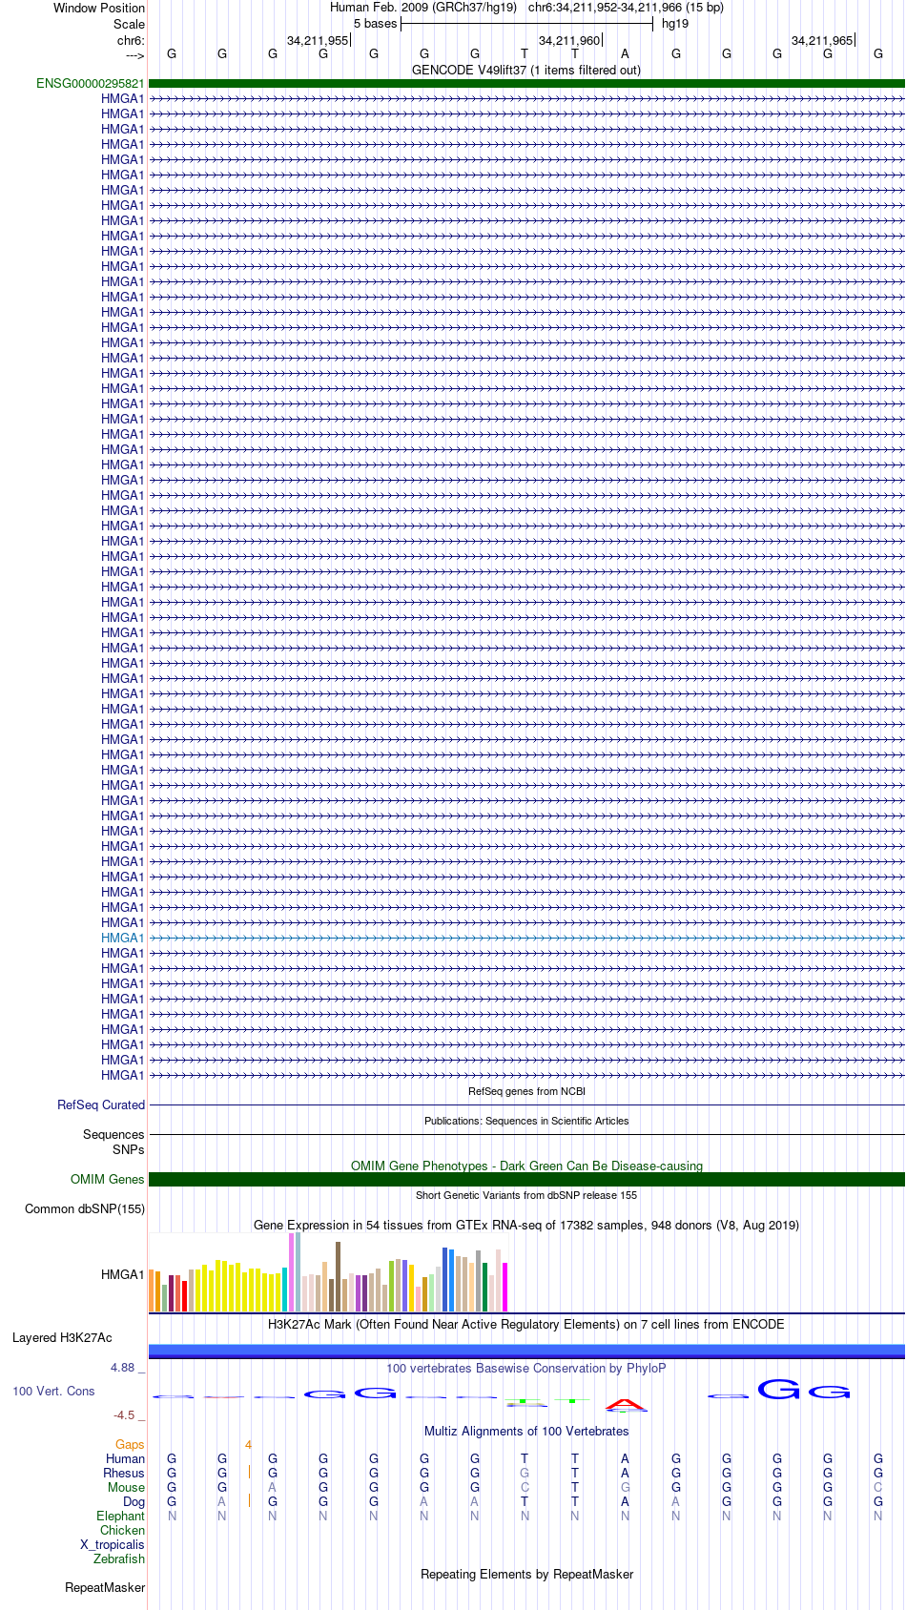Select the Rhesus alignment row label
This screenshot has height=1610, width=906.
tap(124, 1473)
